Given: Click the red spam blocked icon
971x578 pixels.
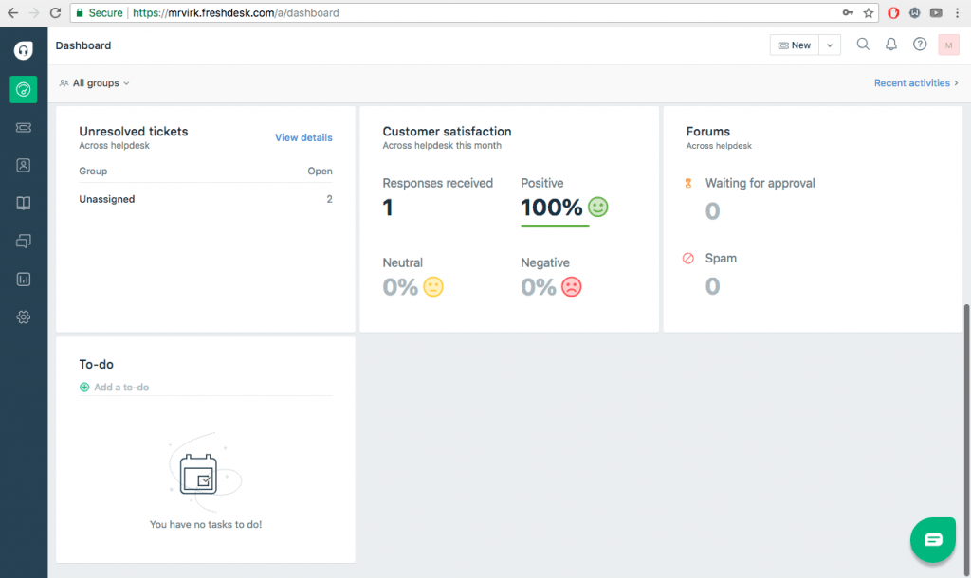Looking at the screenshot, I should pos(688,258).
